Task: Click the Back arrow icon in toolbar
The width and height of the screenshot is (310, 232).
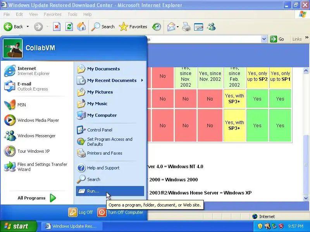Action: click(x=8, y=27)
